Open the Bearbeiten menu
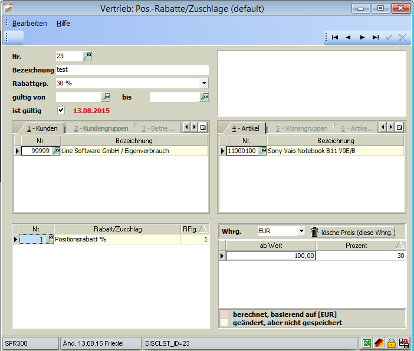 (x=29, y=24)
